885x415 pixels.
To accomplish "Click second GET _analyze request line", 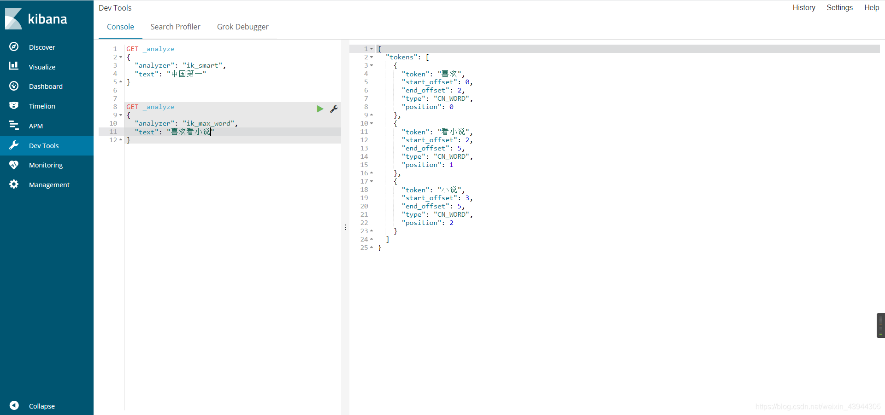I will tap(150, 107).
